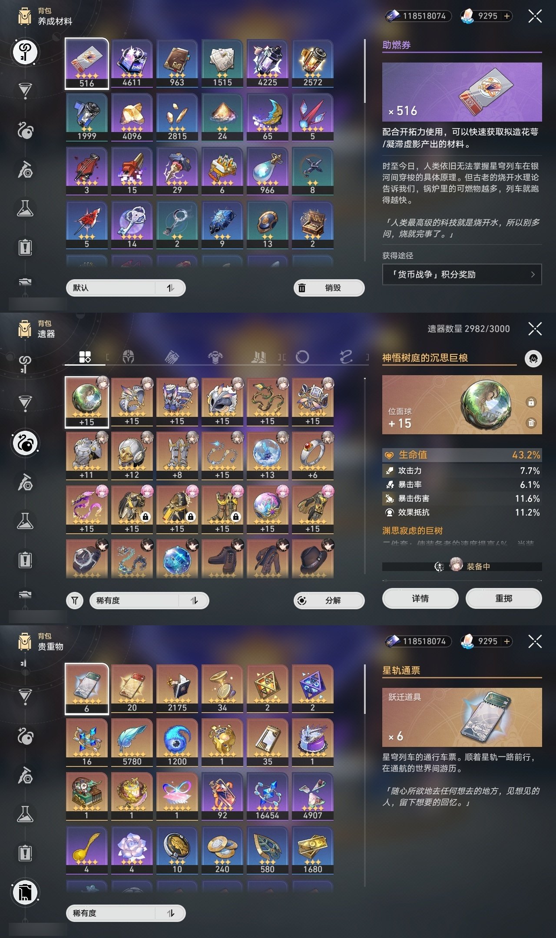Expand the 「货币战争」积分奖励 source entry
This screenshot has width=556, height=938.
[462, 274]
